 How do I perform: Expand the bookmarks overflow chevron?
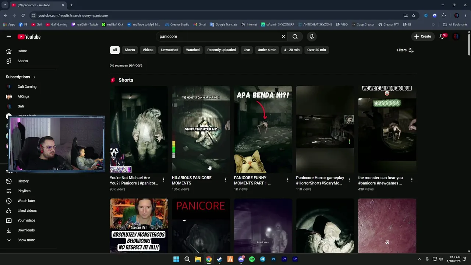[x=433, y=25]
